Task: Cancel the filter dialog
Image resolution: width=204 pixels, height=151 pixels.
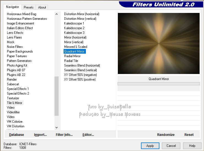Action: [x=171, y=146]
